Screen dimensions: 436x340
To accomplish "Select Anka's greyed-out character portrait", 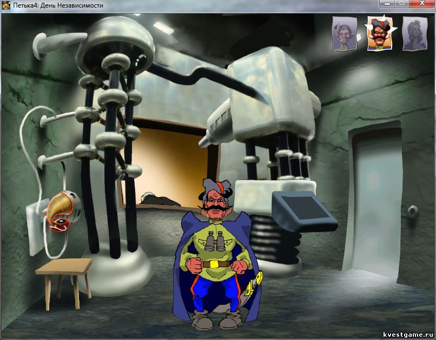I will [415, 34].
